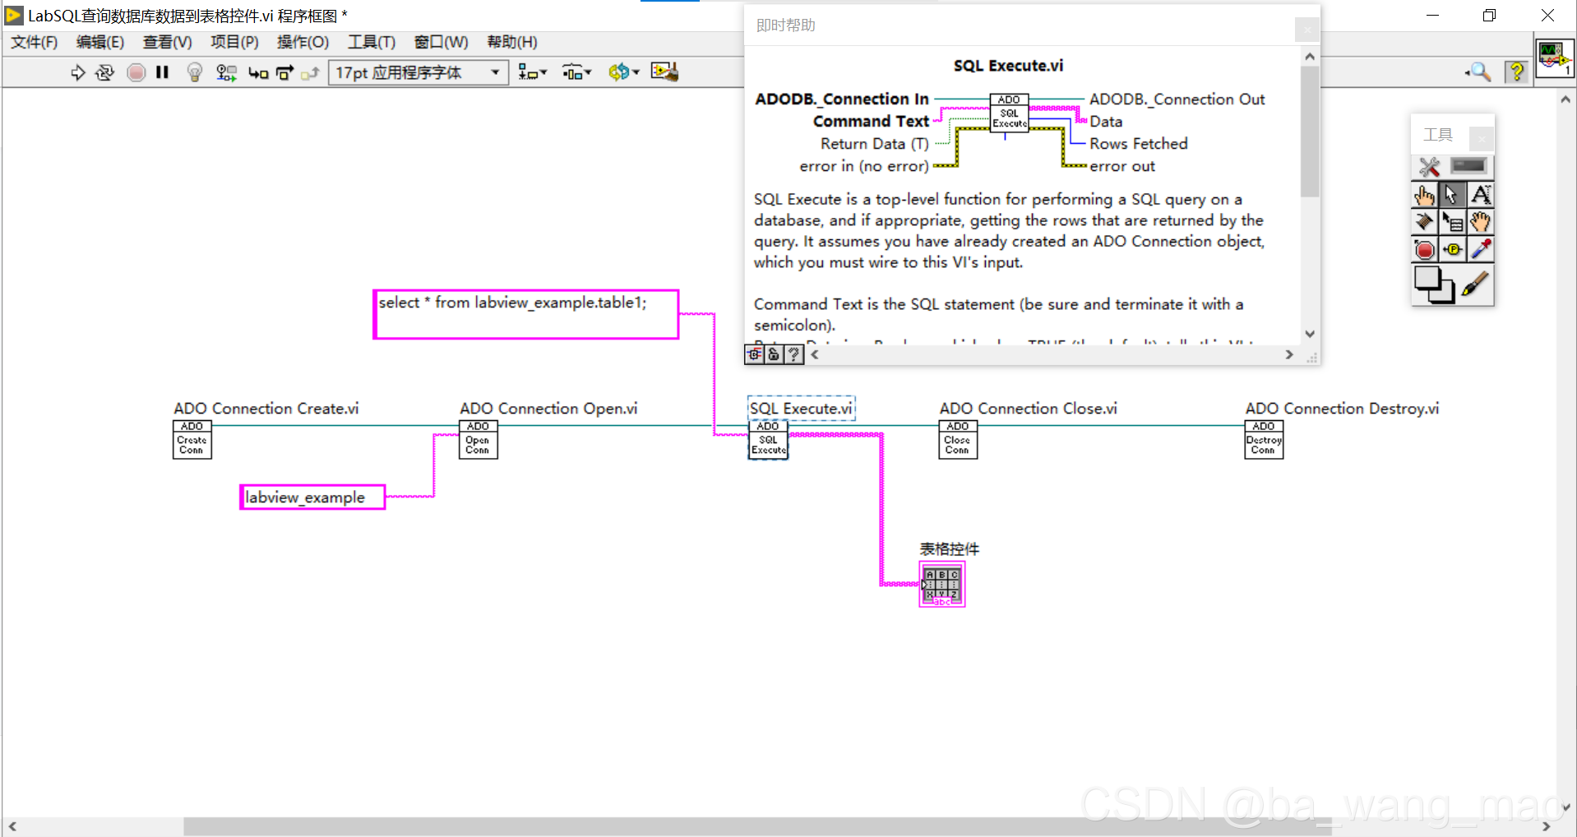Image resolution: width=1577 pixels, height=837 pixels.
Task: Open the 查看(V) menu
Action: click(168, 42)
